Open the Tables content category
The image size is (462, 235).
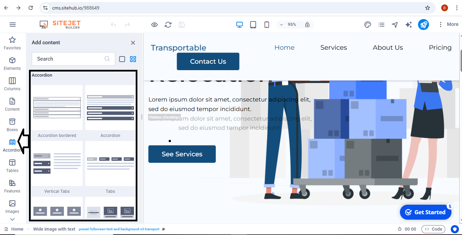12,166
